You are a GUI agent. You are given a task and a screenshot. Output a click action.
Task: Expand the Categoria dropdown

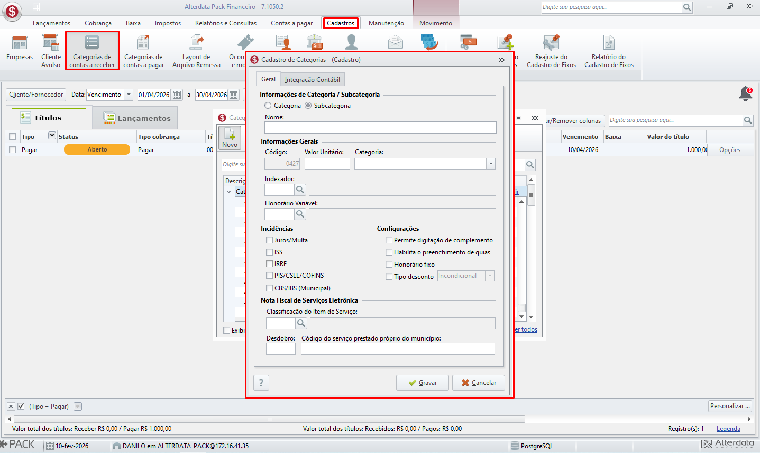[x=491, y=164]
